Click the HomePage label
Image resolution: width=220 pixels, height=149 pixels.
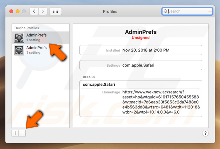111,92
